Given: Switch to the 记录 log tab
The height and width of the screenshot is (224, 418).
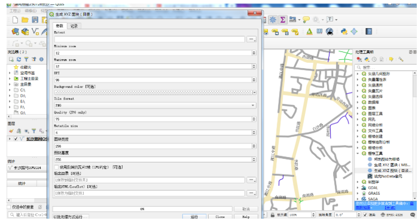Looking at the screenshot, I should tap(74, 26).
